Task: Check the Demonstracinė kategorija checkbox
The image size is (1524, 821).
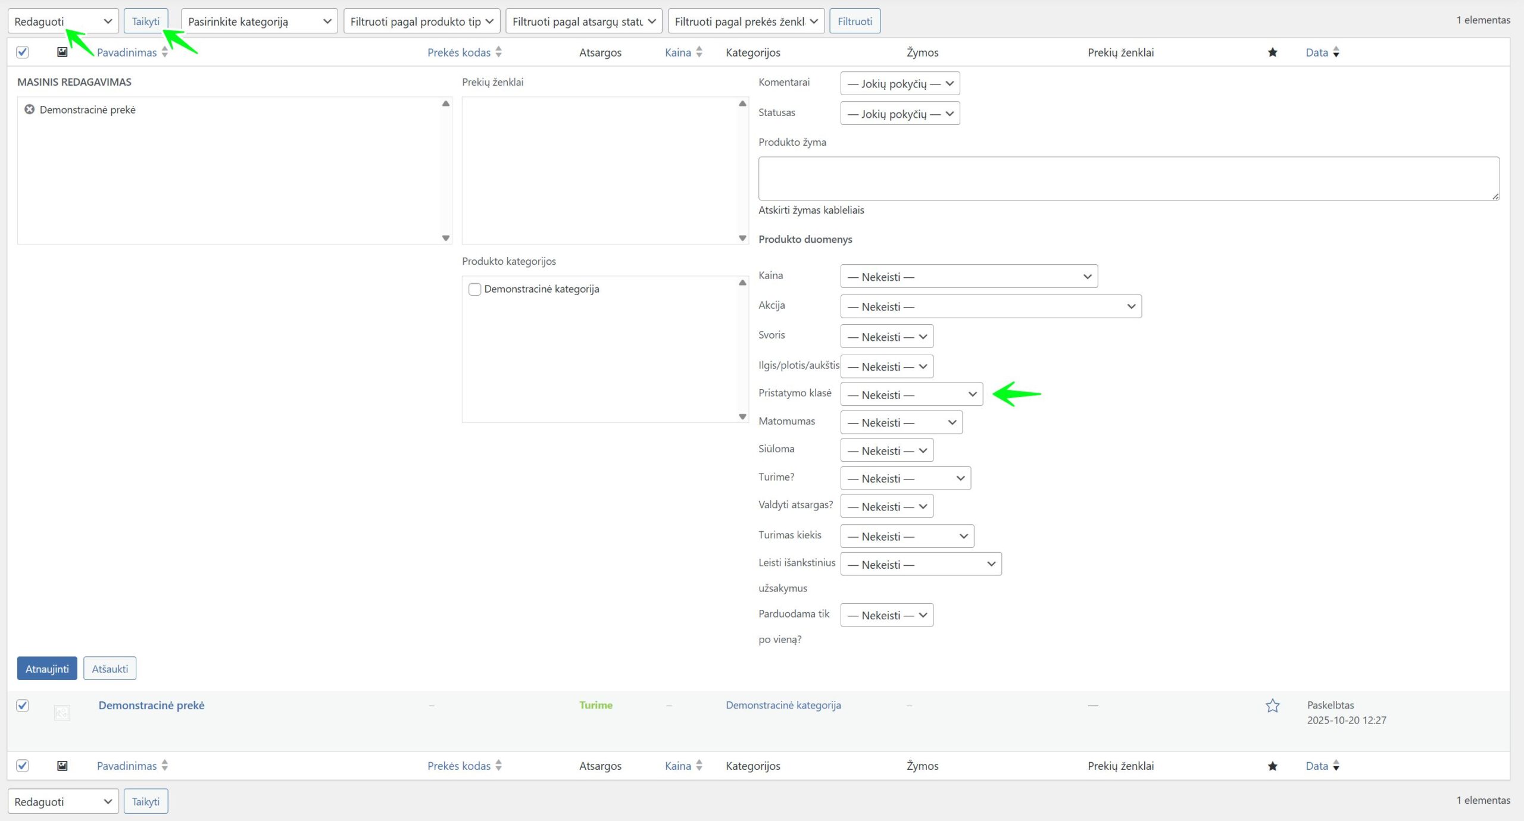Action: pos(474,289)
